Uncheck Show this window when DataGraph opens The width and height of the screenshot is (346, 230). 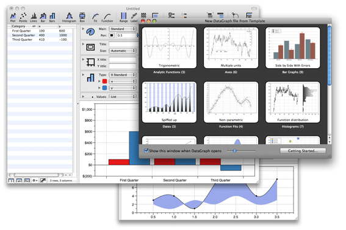(x=146, y=151)
